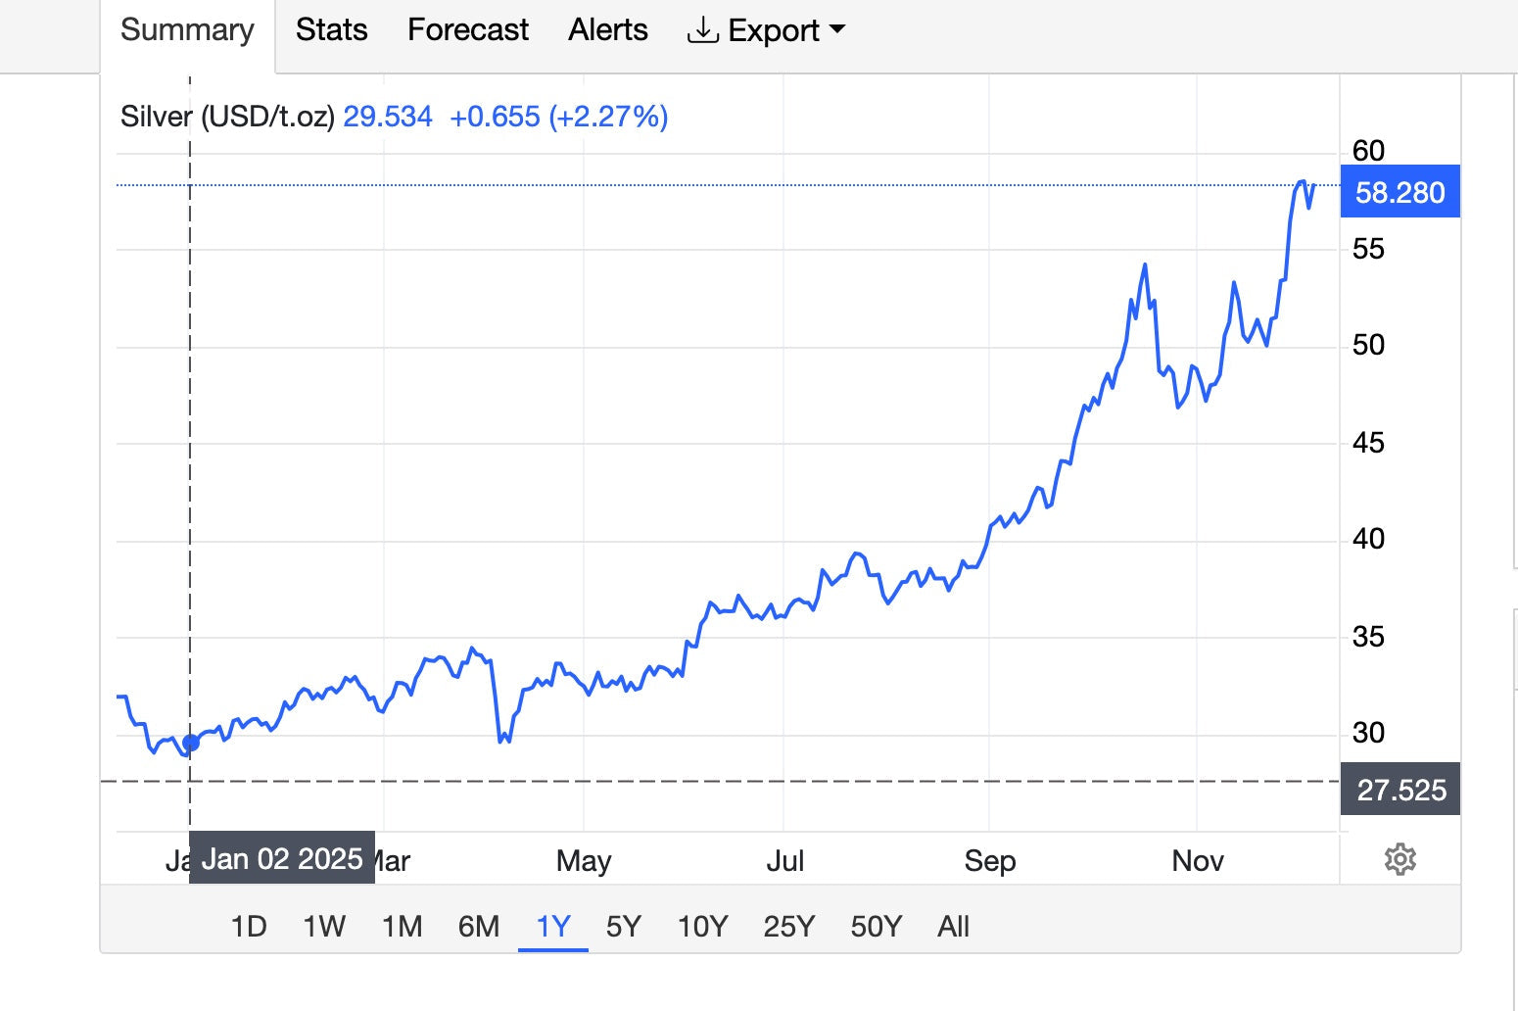Viewport: 1518px width, 1011px height.
Task: Switch chart to 10Y range
Action: pyautogui.click(x=702, y=926)
